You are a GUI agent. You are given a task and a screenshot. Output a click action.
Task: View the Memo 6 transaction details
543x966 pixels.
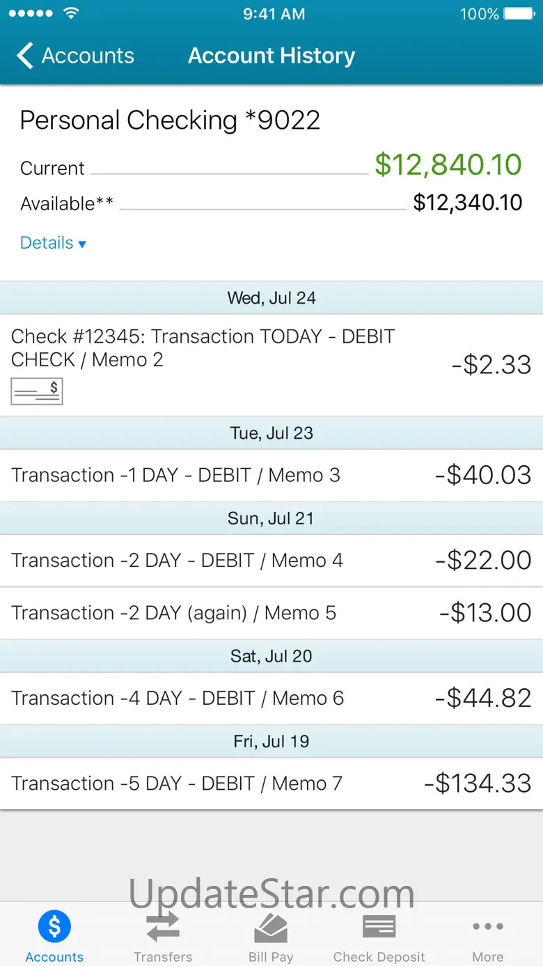(x=271, y=698)
